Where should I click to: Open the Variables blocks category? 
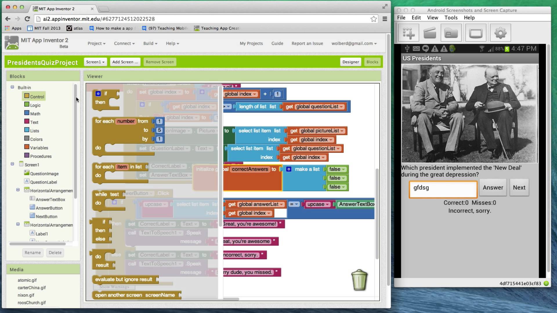pyautogui.click(x=36, y=148)
